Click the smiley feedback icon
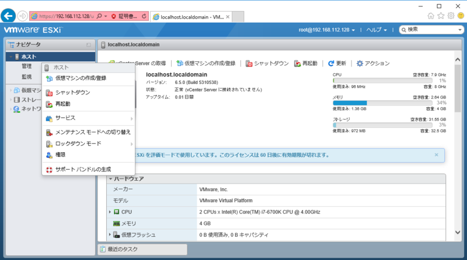 [x=461, y=16]
